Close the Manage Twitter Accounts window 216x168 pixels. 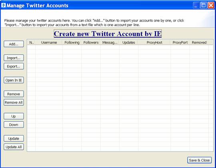tap(211, 6)
